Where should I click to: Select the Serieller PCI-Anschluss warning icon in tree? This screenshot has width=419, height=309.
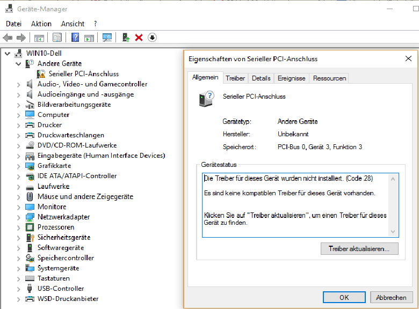pos(41,73)
